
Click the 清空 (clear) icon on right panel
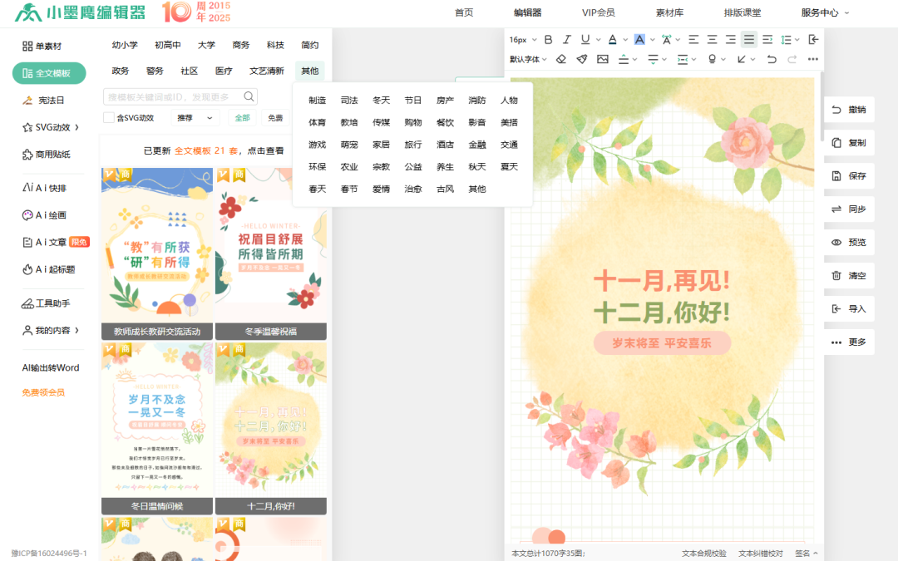pos(848,275)
